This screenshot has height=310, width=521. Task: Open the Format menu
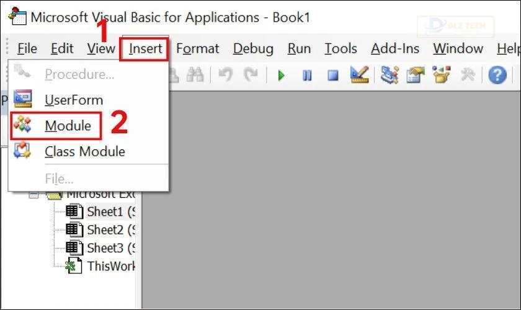click(x=197, y=49)
